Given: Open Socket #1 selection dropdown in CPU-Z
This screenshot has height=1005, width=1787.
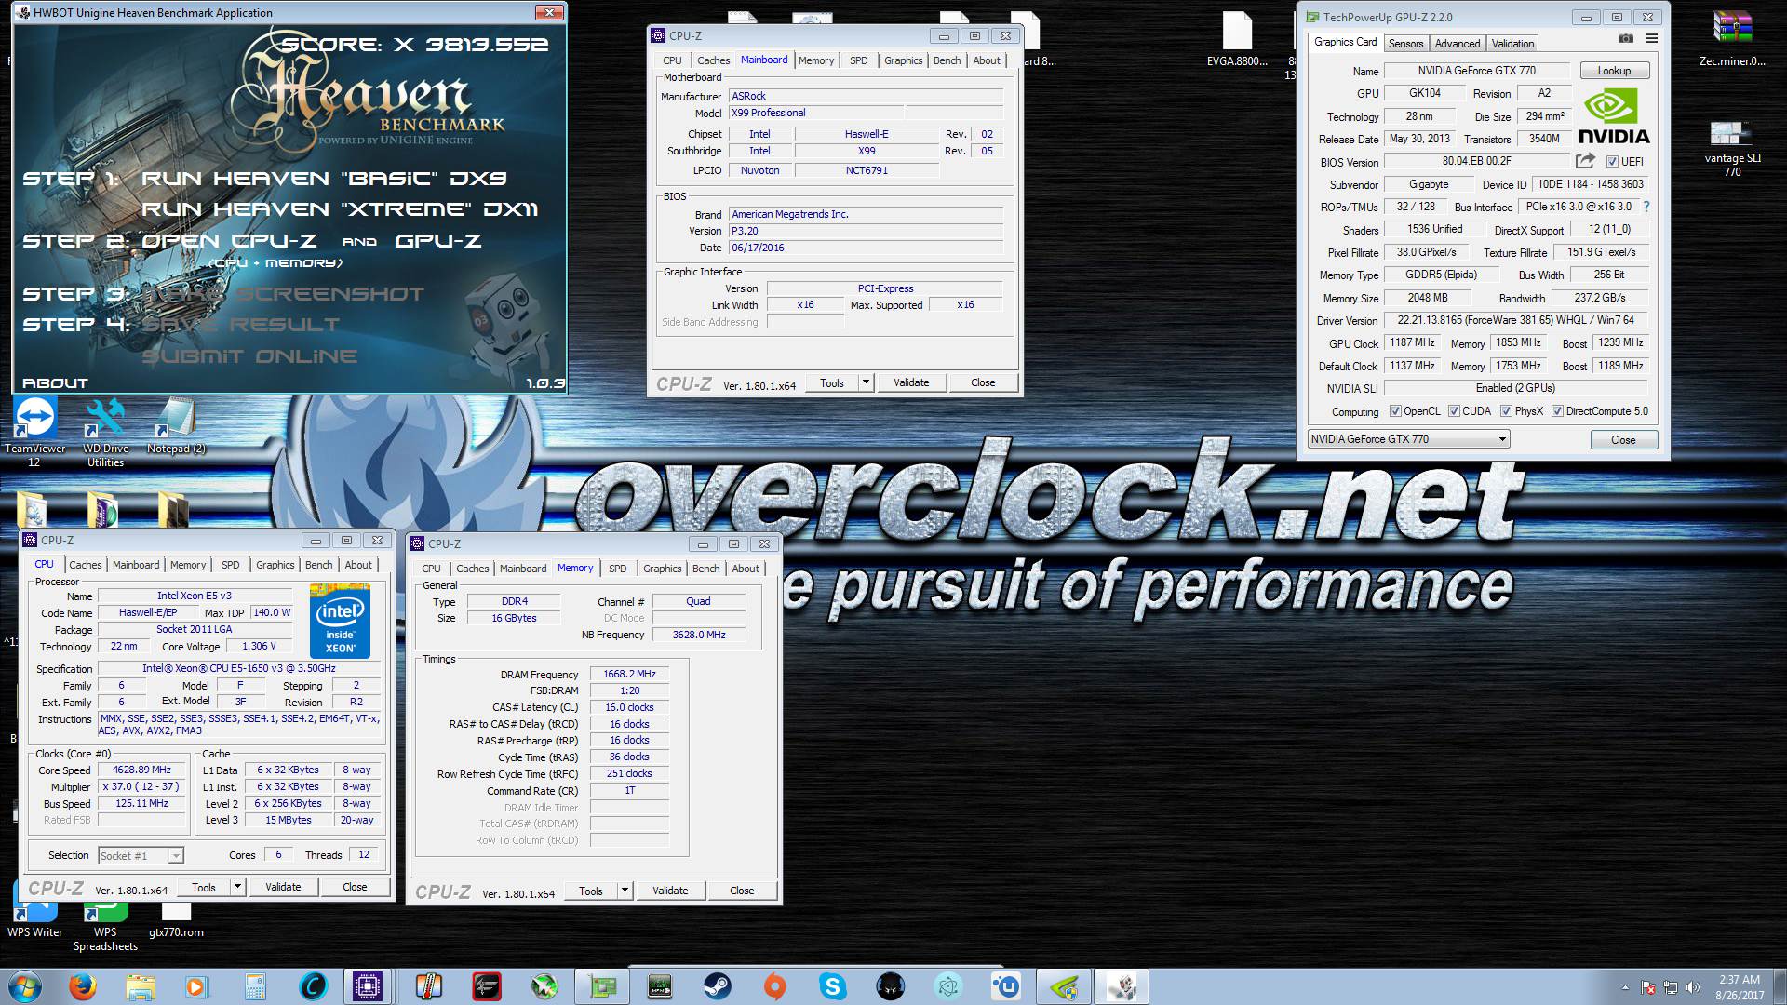Looking at the screenshot, I should point(141,856).
